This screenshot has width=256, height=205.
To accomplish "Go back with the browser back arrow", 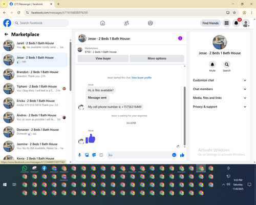I will tap(5, 13).
